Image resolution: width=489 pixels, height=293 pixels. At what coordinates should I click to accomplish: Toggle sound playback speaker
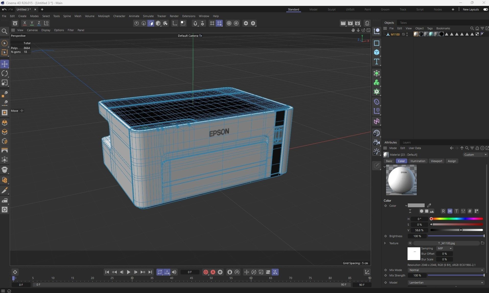click(174, 272)
